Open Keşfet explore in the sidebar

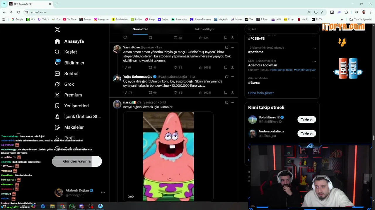[66, 52]
